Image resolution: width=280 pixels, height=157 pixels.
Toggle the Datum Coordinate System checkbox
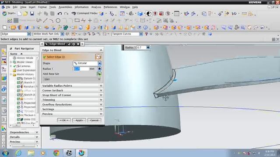[18, 78]
